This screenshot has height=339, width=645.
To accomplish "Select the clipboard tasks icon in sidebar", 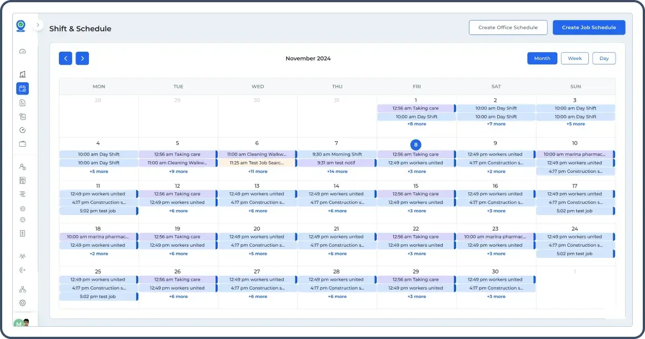I will [22, 116].
